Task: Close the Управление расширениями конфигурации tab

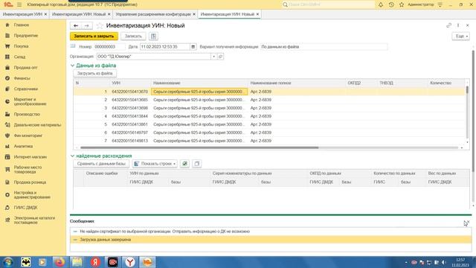Action: tap(194, 14)
